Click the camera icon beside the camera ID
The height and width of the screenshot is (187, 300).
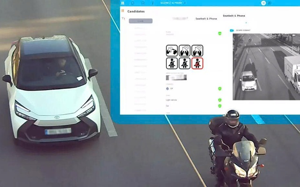pyautogui.click(x=232, y=30)
